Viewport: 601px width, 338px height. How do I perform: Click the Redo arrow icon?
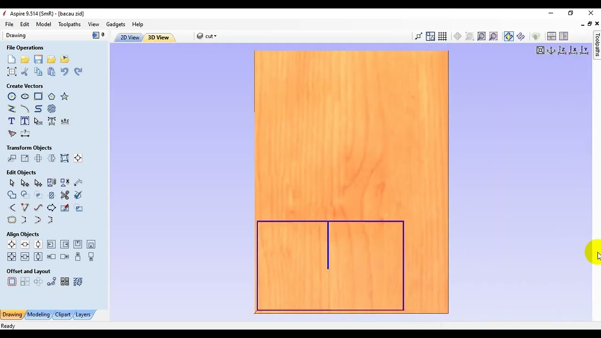(x=78, y=71)
